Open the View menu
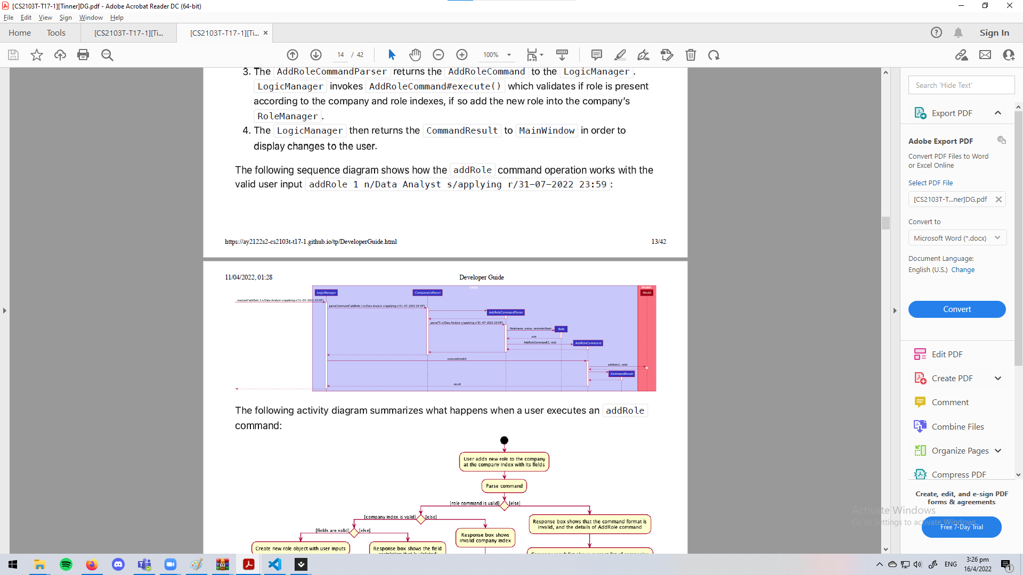The image size is (1023, 575). (45, 18)
